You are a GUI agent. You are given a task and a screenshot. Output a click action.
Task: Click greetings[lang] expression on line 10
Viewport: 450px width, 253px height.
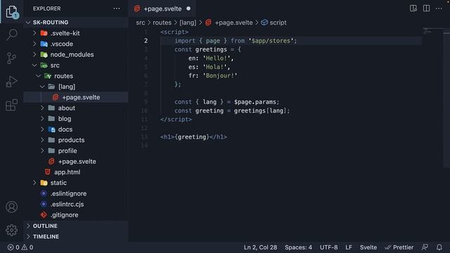[260, 111]
